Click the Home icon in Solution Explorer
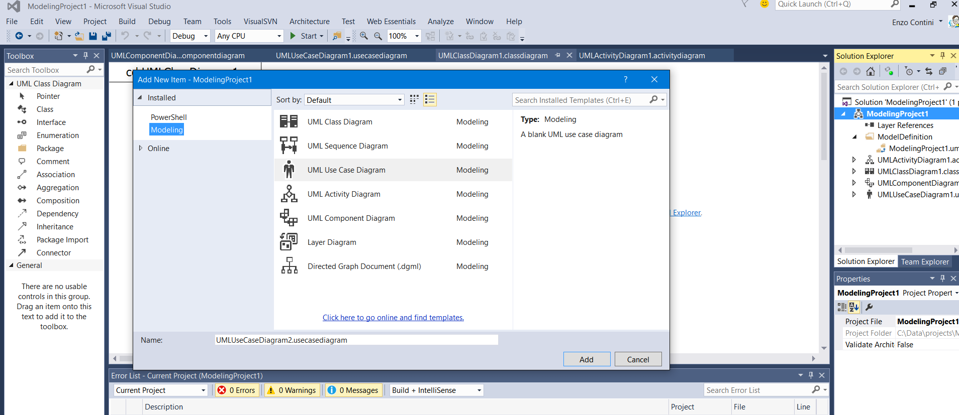959x415 pixels. 871,71
